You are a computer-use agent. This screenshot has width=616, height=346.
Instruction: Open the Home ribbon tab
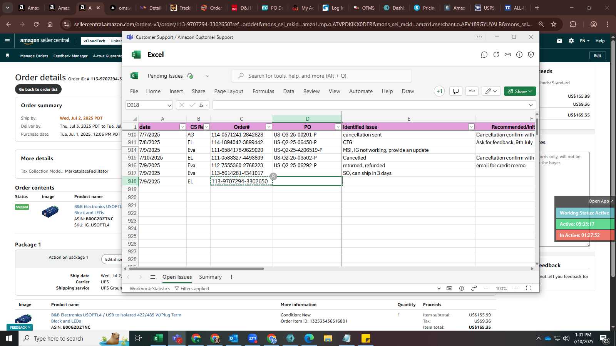pos(153,91)
